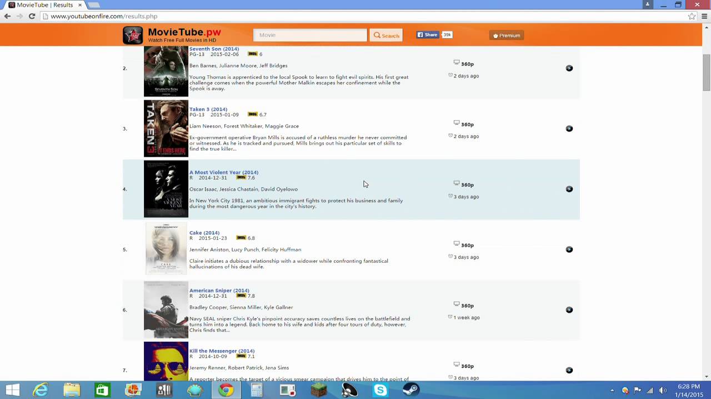Click the monitor icon on American Sniper row
Screen dimensions: 711x399
(x=457, y=304)
